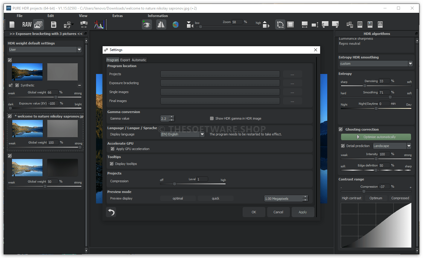Click the rotate image left icon
This screenshot has height=258, width=423.
click(x=325, y=24)
